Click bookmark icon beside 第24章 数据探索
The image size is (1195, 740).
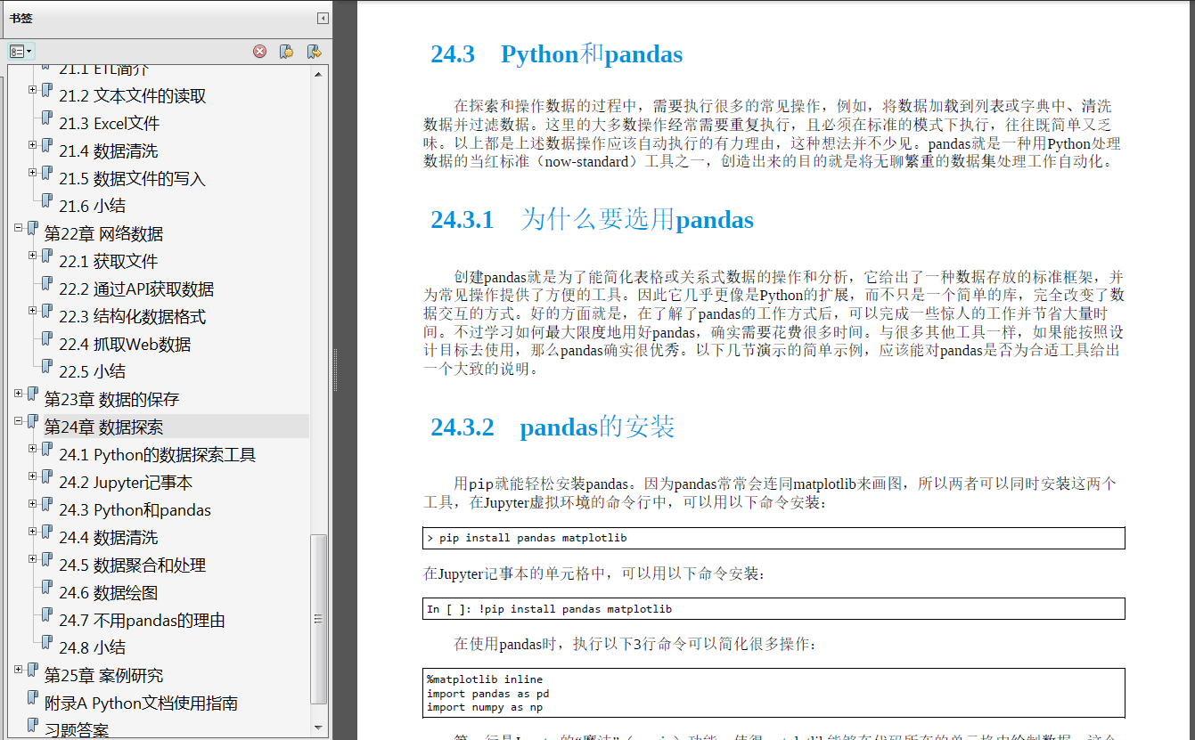click(x=33, y=422)
